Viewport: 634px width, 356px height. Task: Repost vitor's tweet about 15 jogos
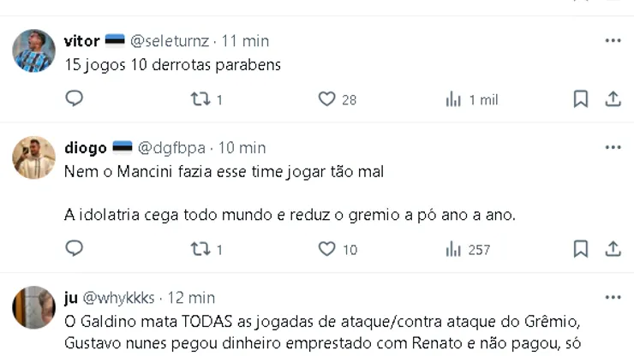pos(200,99)
